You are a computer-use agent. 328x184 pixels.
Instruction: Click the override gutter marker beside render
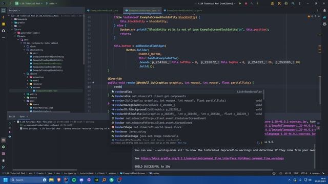pyautogui.click(x=93, y=83)
